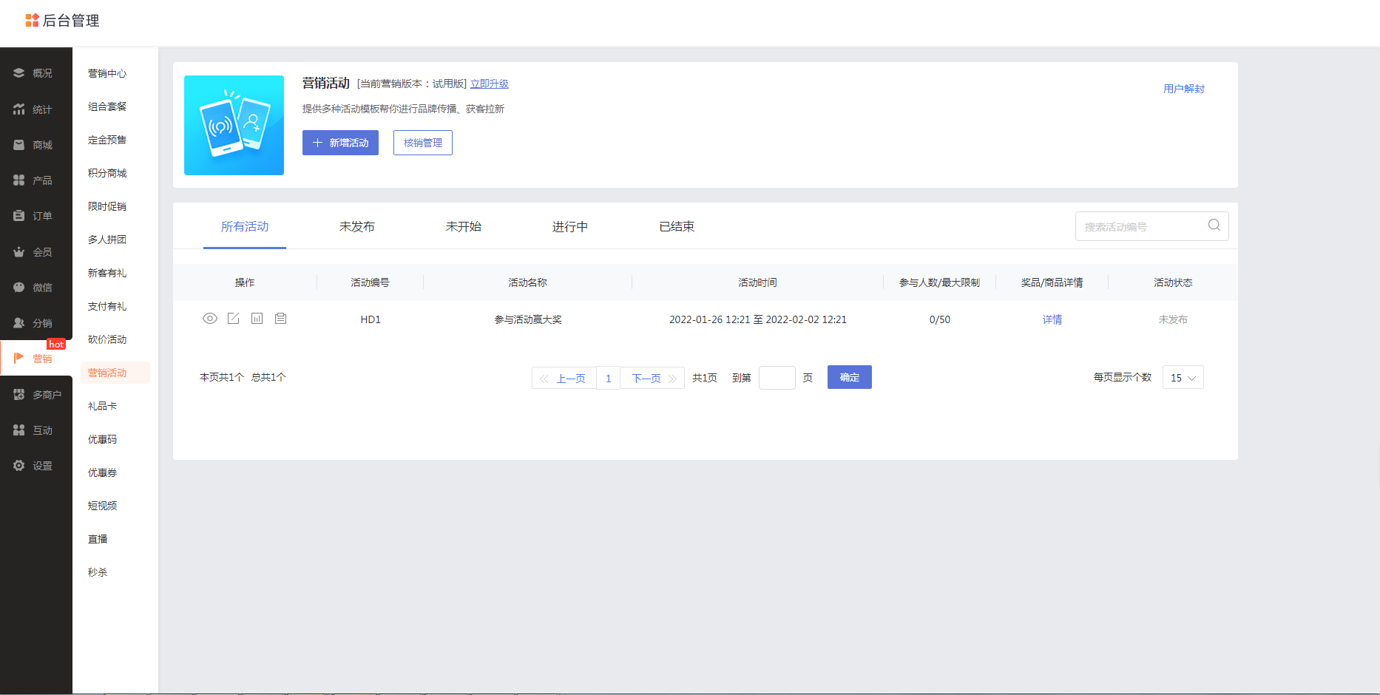
Task: Open 统计 statistics in the dark sidebar
Action: pyautogui.click(x=35, y=109)
